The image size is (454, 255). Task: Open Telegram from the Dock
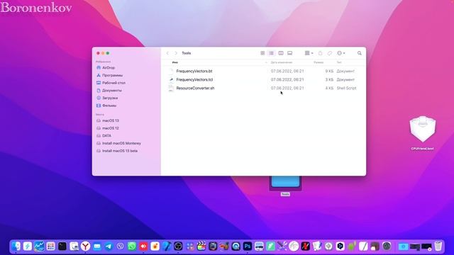click(109, 246)
